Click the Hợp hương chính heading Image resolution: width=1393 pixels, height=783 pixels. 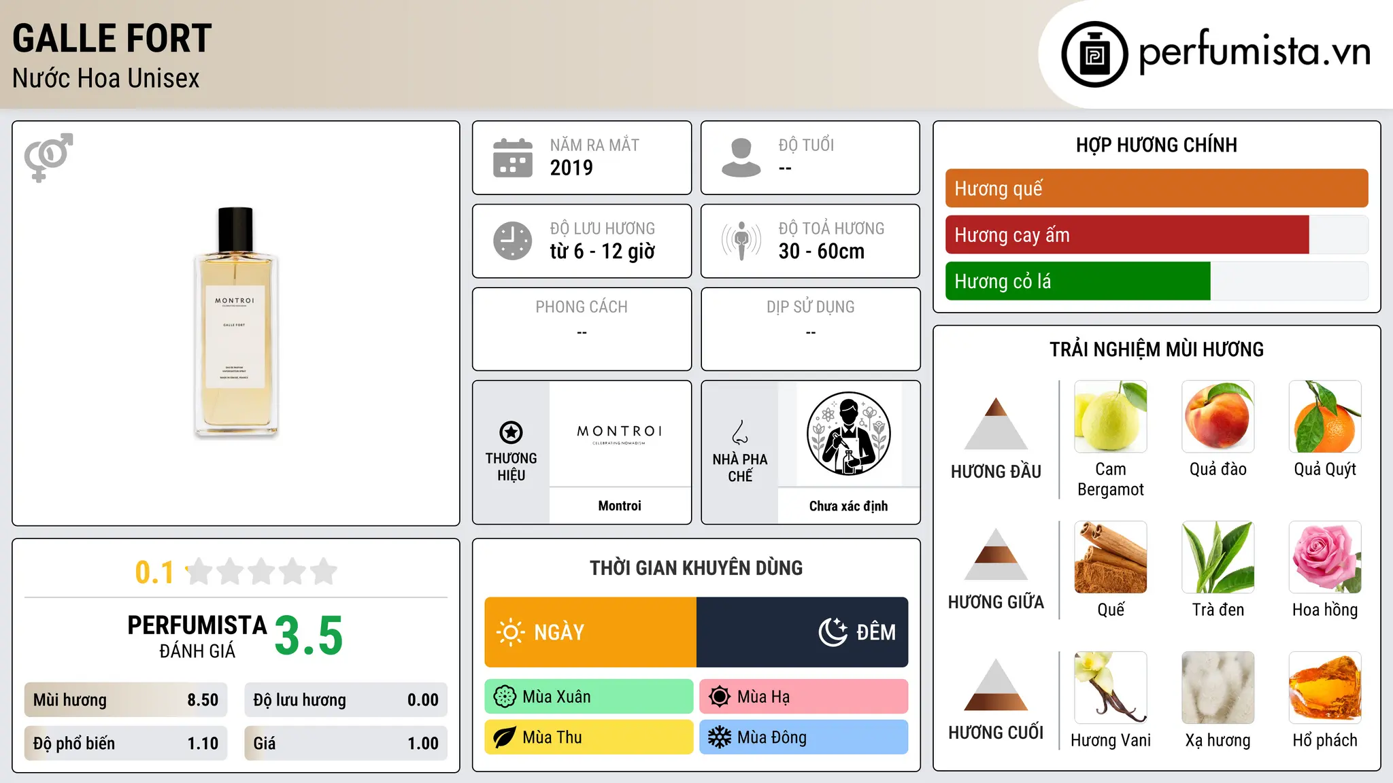(x=1156, y=145)
